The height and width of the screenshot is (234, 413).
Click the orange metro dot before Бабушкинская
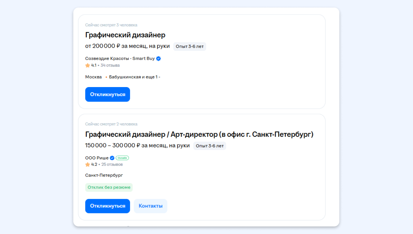pyautogui.click(x=106, y=77)
